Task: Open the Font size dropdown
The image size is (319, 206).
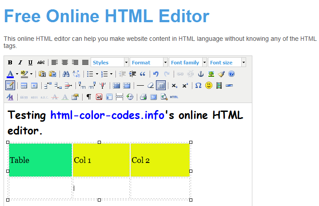Action: (227, 63)
